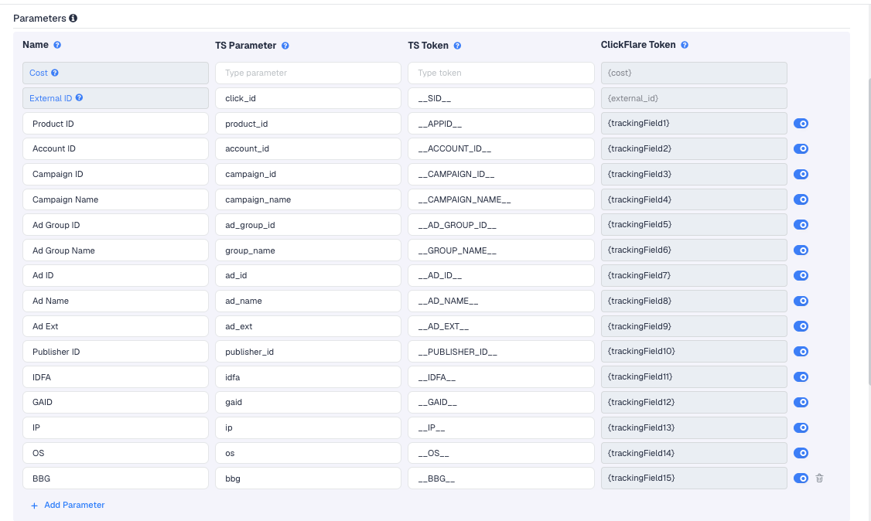Click help icon next to TS Parameter header
Viewport: 871px width, 521px height.
coord(285,46)
